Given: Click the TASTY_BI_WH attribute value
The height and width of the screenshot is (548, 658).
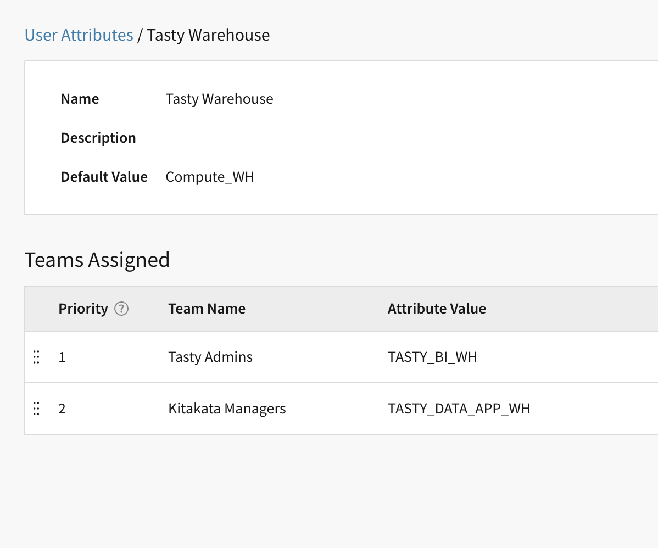Looking at the screenshot, I should tap(432, 357).
